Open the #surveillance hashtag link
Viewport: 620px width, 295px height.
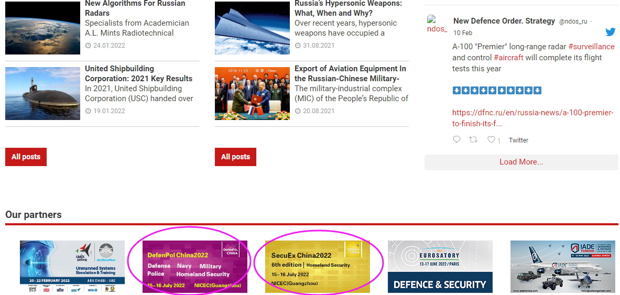click(x=591, y=47)
